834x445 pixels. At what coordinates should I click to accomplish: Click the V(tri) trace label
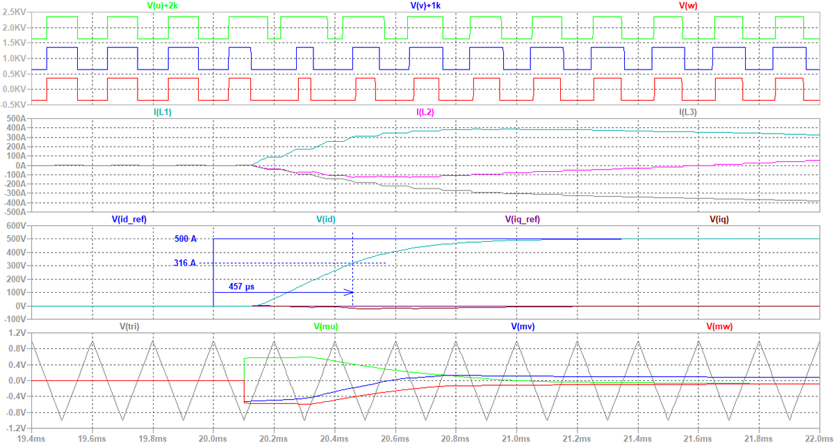tap(131, 326)
